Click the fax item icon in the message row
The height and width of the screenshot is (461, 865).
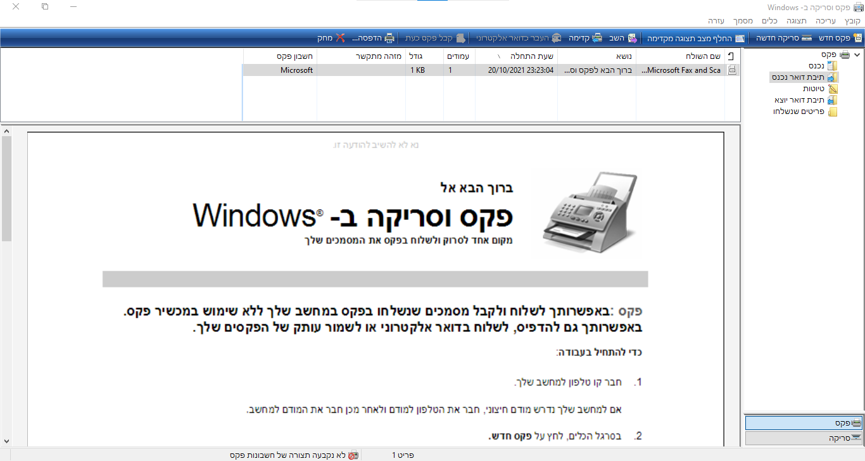(733, 70)
